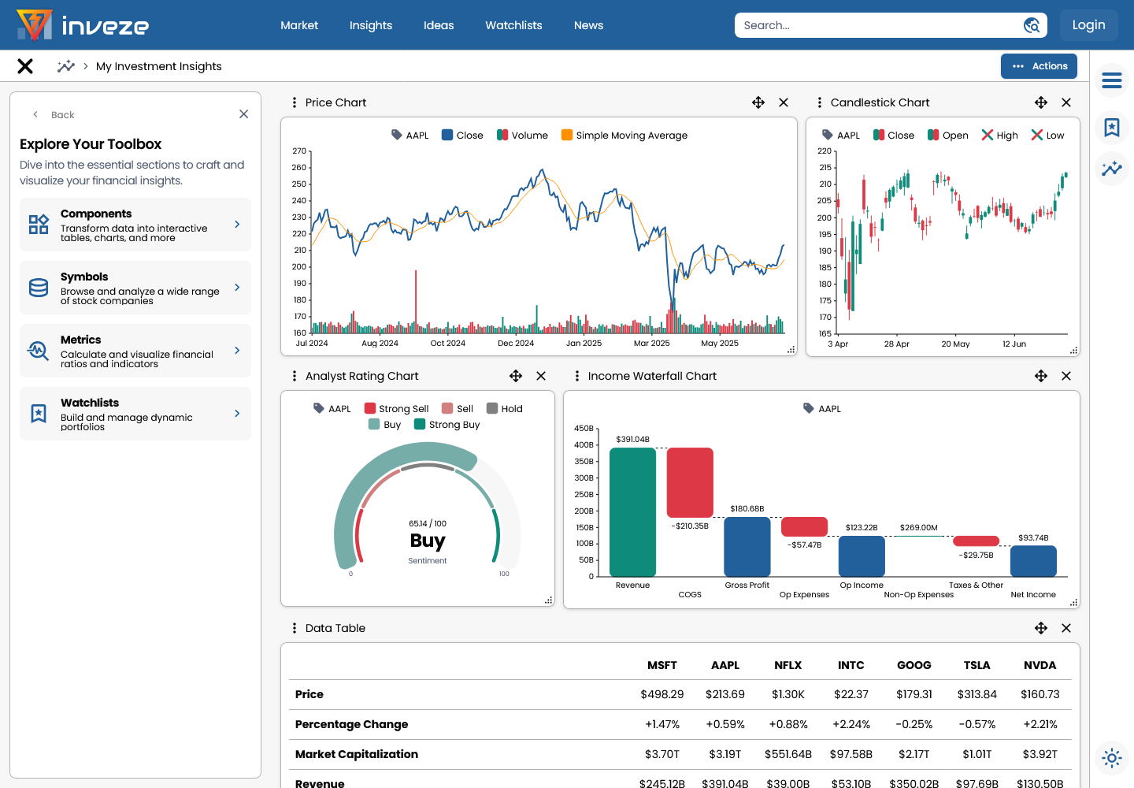Toggle Hold in rating legend
1134x788 pixels.
505,409
